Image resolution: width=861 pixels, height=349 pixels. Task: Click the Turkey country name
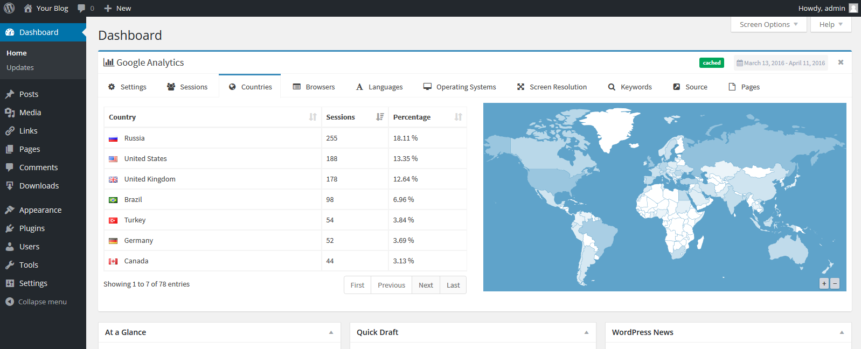135,220
